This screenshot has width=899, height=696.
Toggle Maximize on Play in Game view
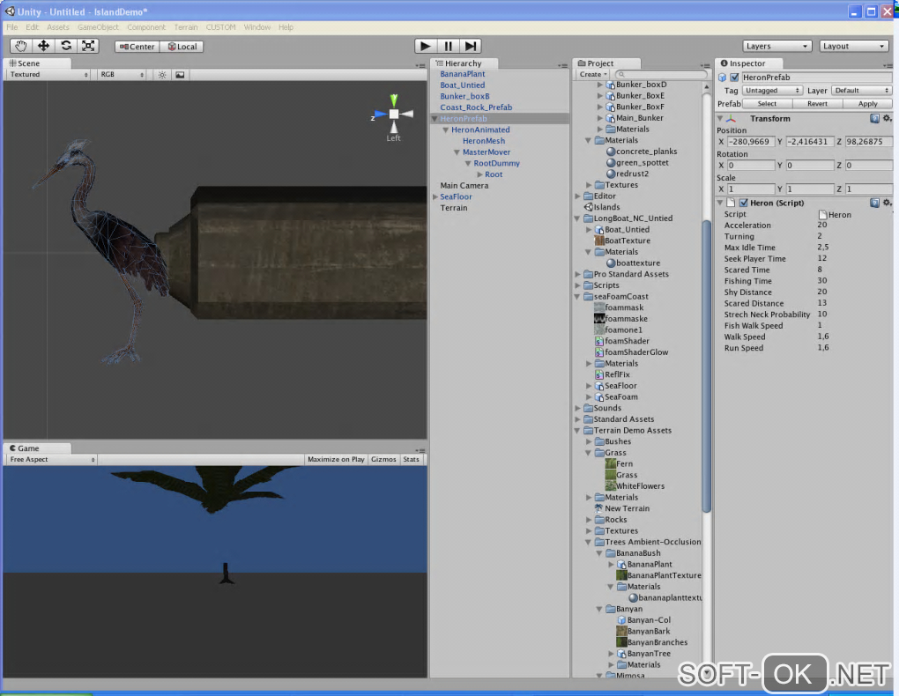point(335,459)
